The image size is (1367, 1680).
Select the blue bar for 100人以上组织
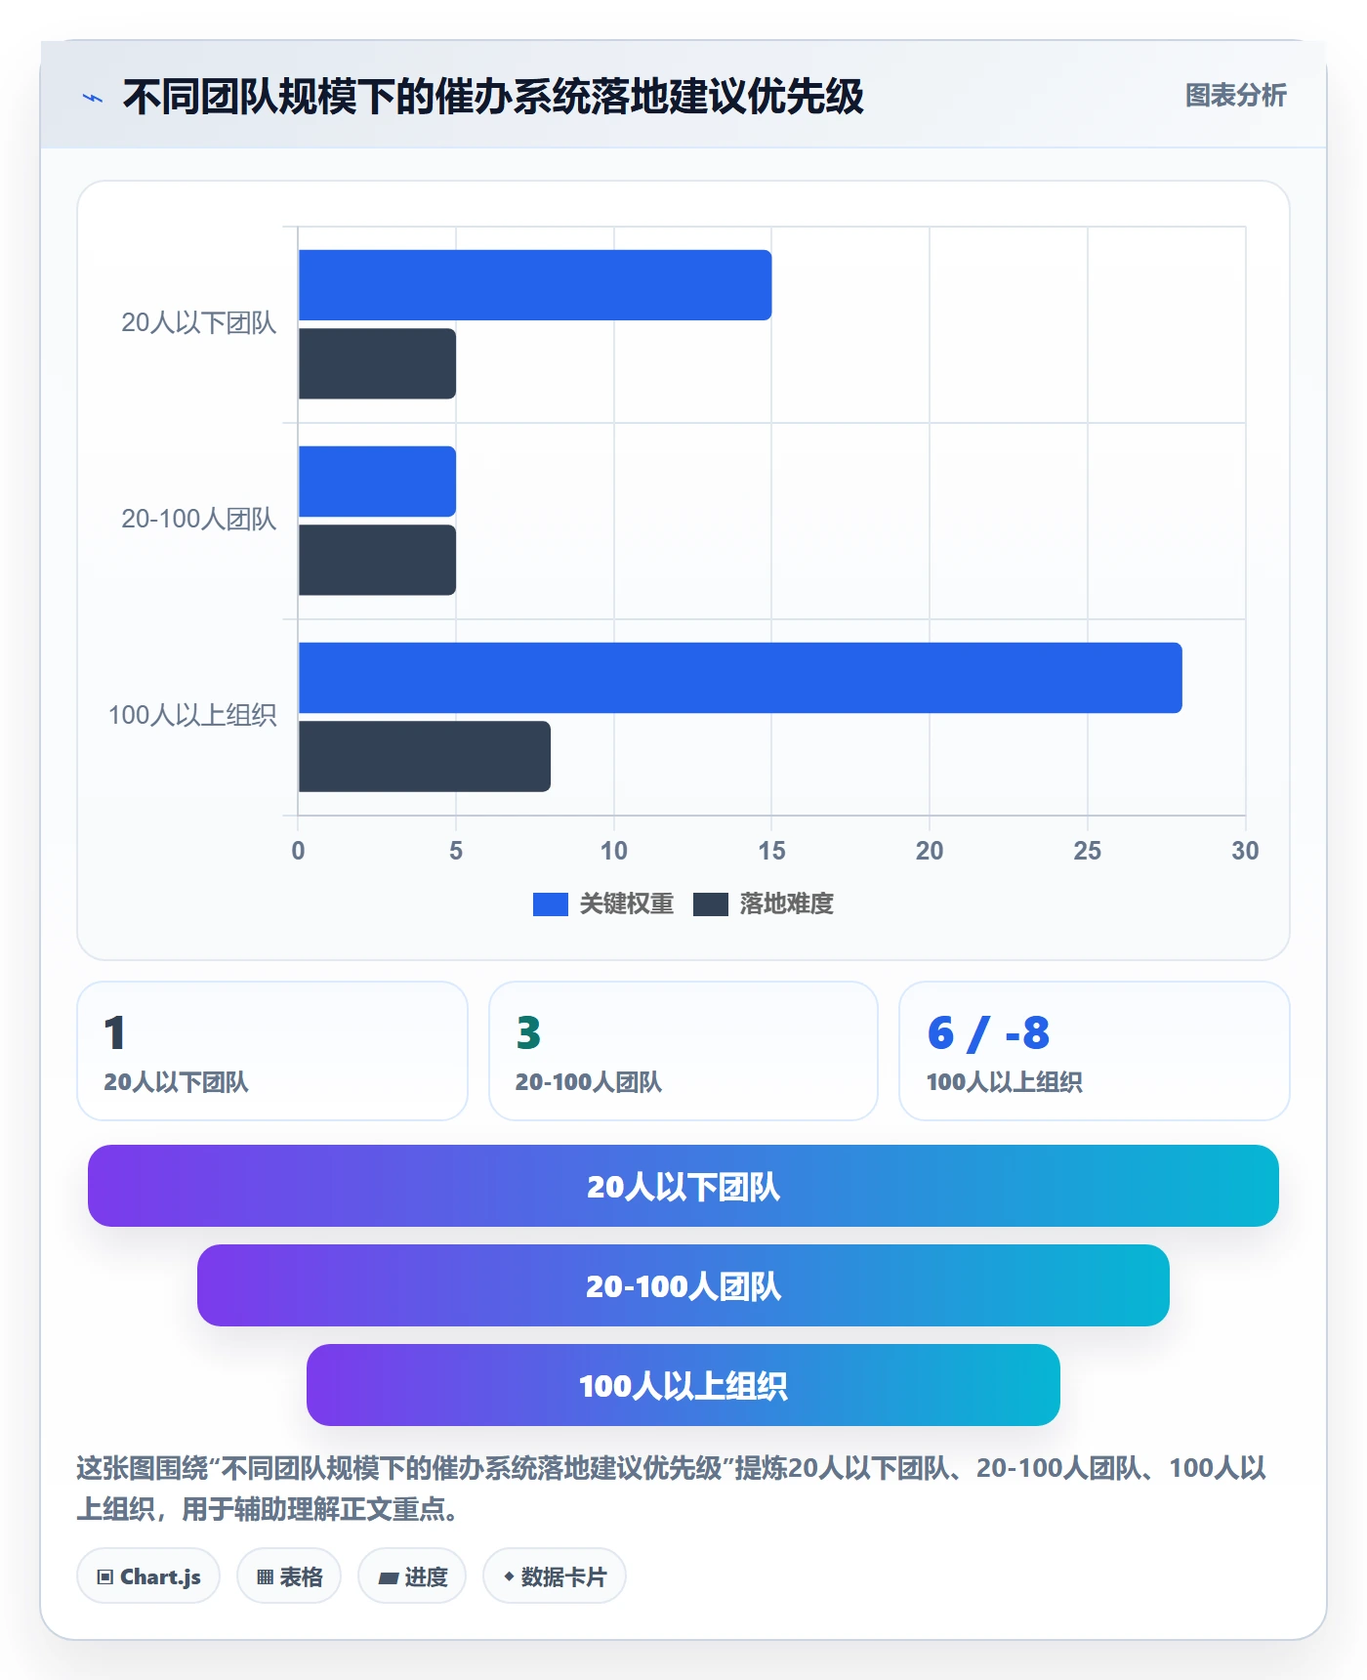pyautogui.click(x=740, y=678)
